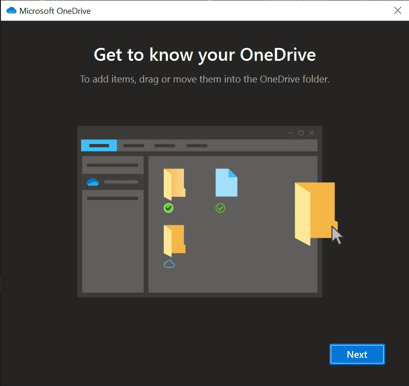Click the gray mouse pointer in illustration
This screenshot has height=386, width=409.
tap(337, 235)
